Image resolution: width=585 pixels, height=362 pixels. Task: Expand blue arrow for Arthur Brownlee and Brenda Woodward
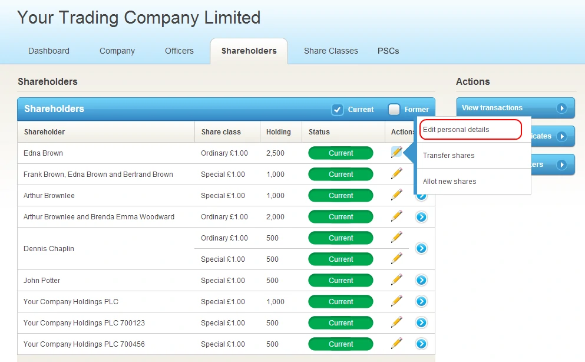tap(421, 216)
